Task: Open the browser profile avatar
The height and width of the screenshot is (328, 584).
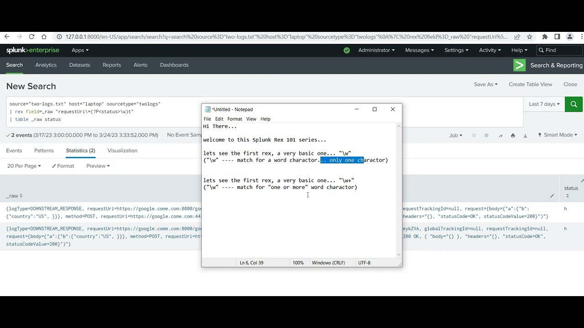Action: [x=569, y=37]
